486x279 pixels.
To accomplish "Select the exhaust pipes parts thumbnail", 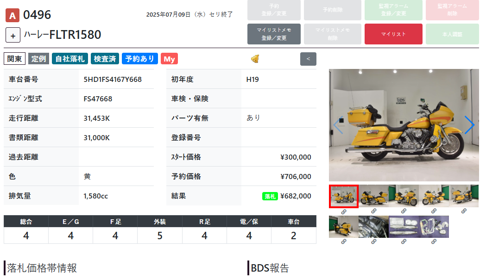I will [404, 227].
